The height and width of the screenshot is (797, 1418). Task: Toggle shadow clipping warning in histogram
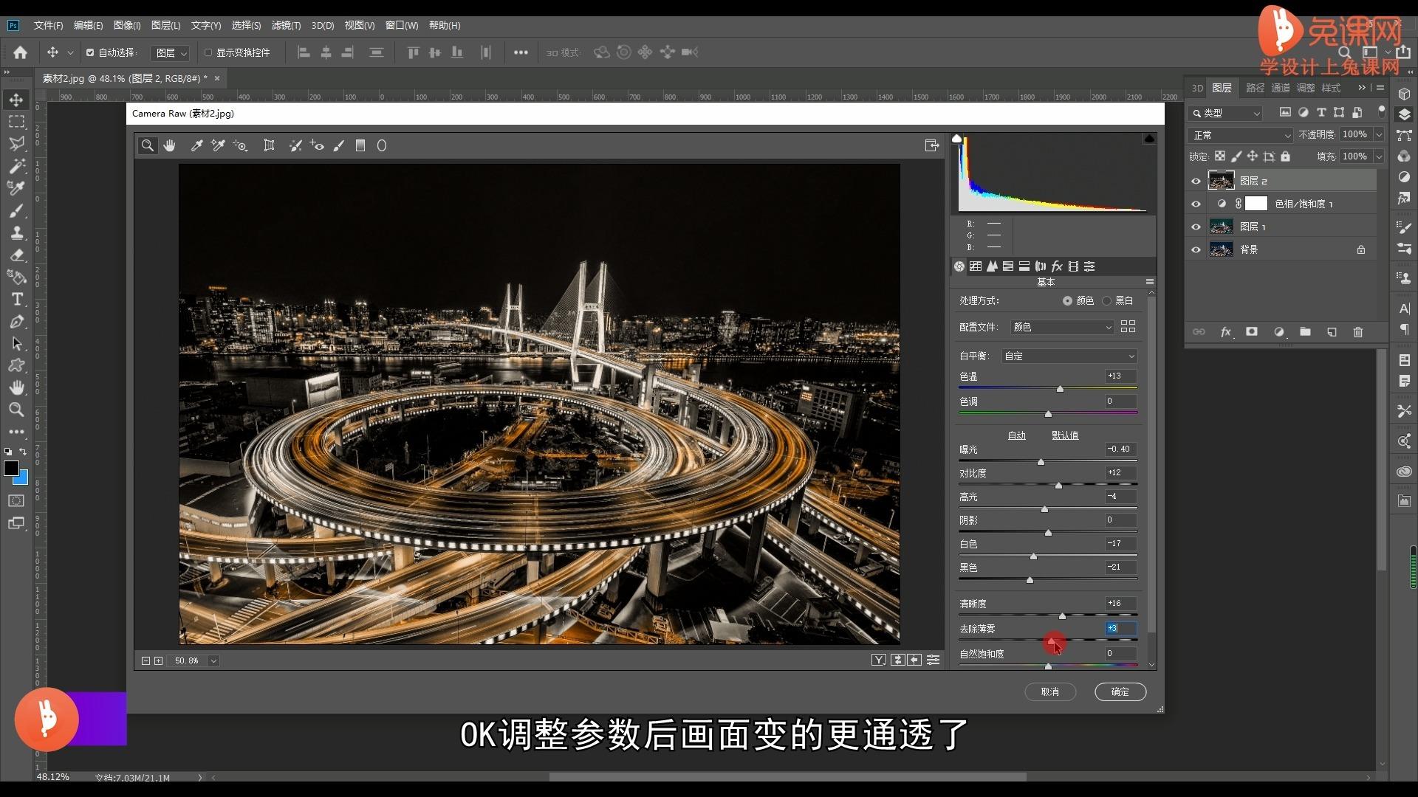(x=957, y=139)
